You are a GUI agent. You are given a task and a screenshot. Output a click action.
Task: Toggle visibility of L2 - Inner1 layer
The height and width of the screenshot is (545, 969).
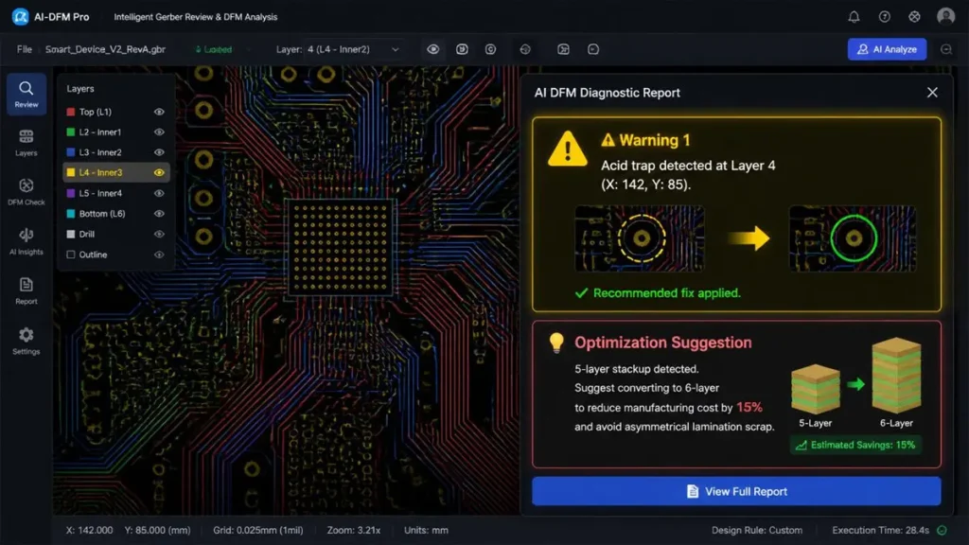click(x=159, y=132)
